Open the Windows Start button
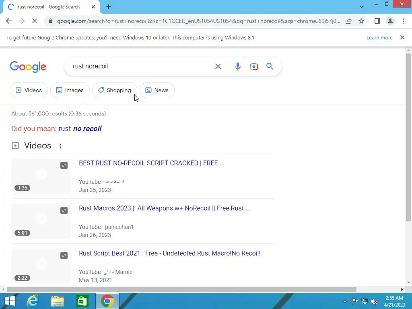 (x=10, y=301)
